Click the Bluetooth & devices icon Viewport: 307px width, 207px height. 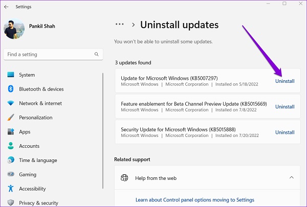[x=11, y=89]
